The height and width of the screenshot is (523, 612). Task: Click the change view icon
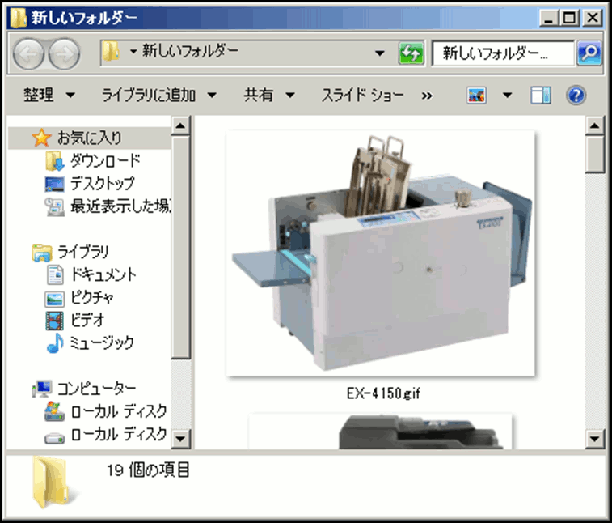click(477, 96)
